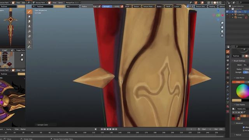The image size is (249, 140).
Task: Open the Falloff dropdown
Action: pyautogui.click(x=168, y=7)
